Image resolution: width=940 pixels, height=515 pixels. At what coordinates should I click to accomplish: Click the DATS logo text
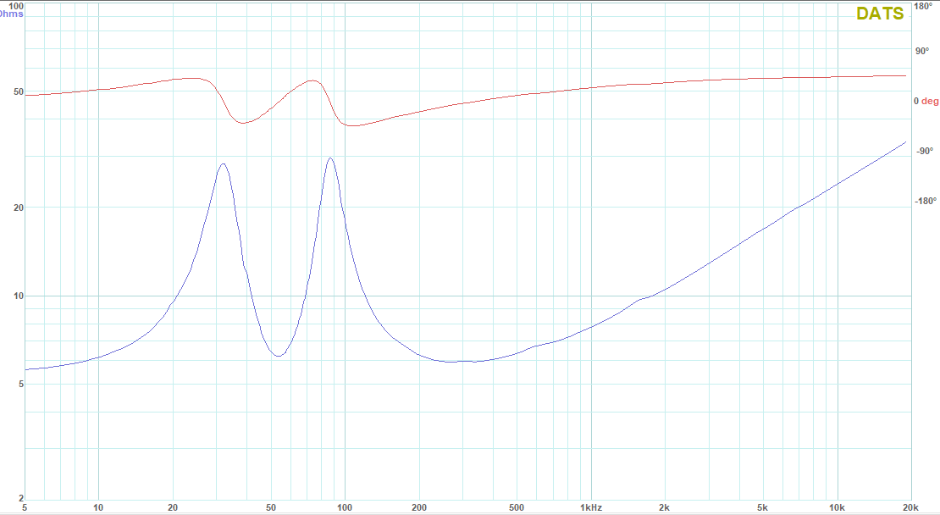(x=879, y=14)
